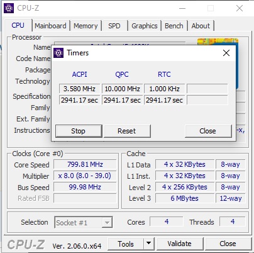The width and height of the screenshot is (254, 253).
Task: Click the L1 Data 8-way value
Action: pyautogui.click(x=231, y=164)
